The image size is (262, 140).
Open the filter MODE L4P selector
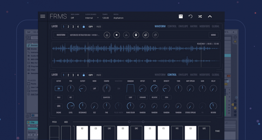94,89
